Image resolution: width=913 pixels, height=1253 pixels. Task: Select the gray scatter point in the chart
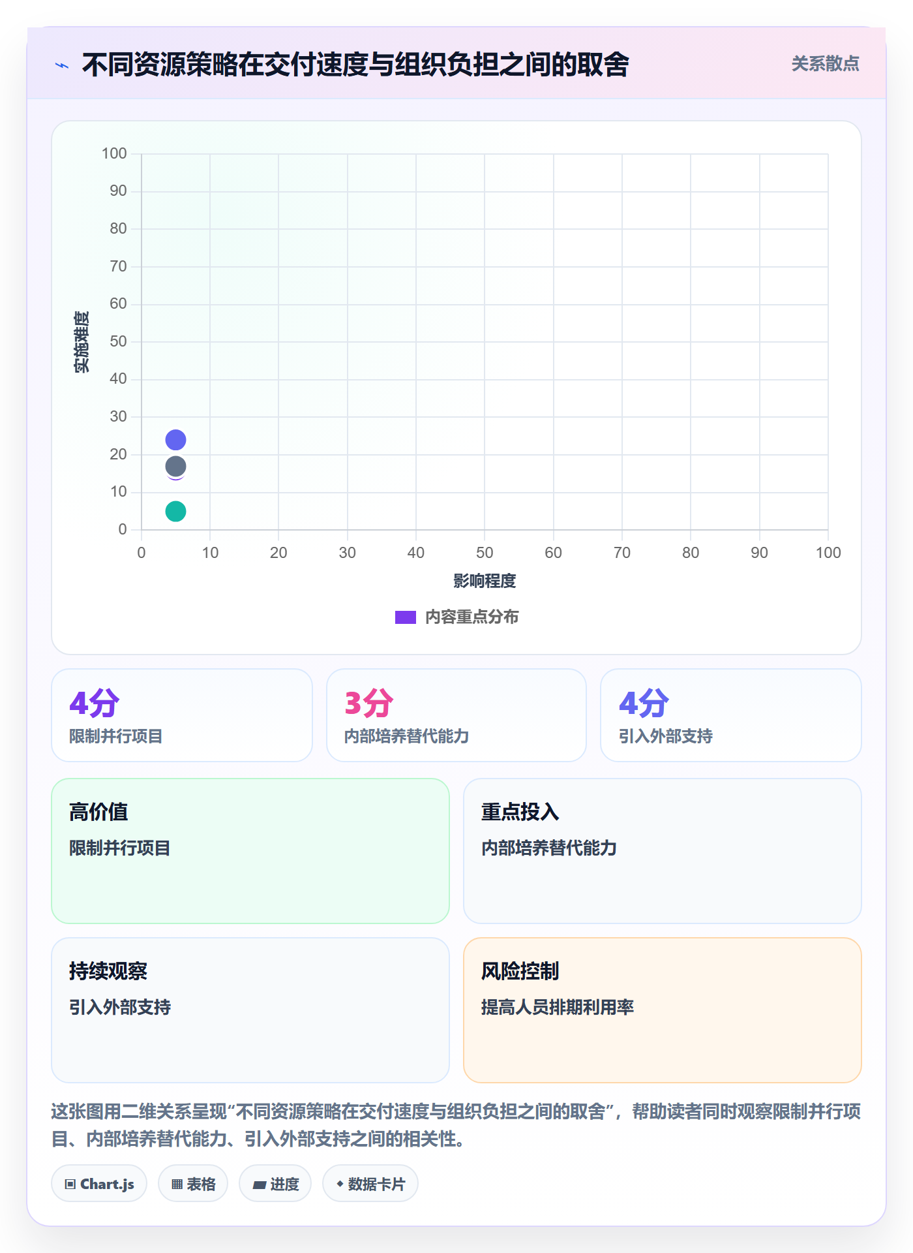tap(175, 466)
